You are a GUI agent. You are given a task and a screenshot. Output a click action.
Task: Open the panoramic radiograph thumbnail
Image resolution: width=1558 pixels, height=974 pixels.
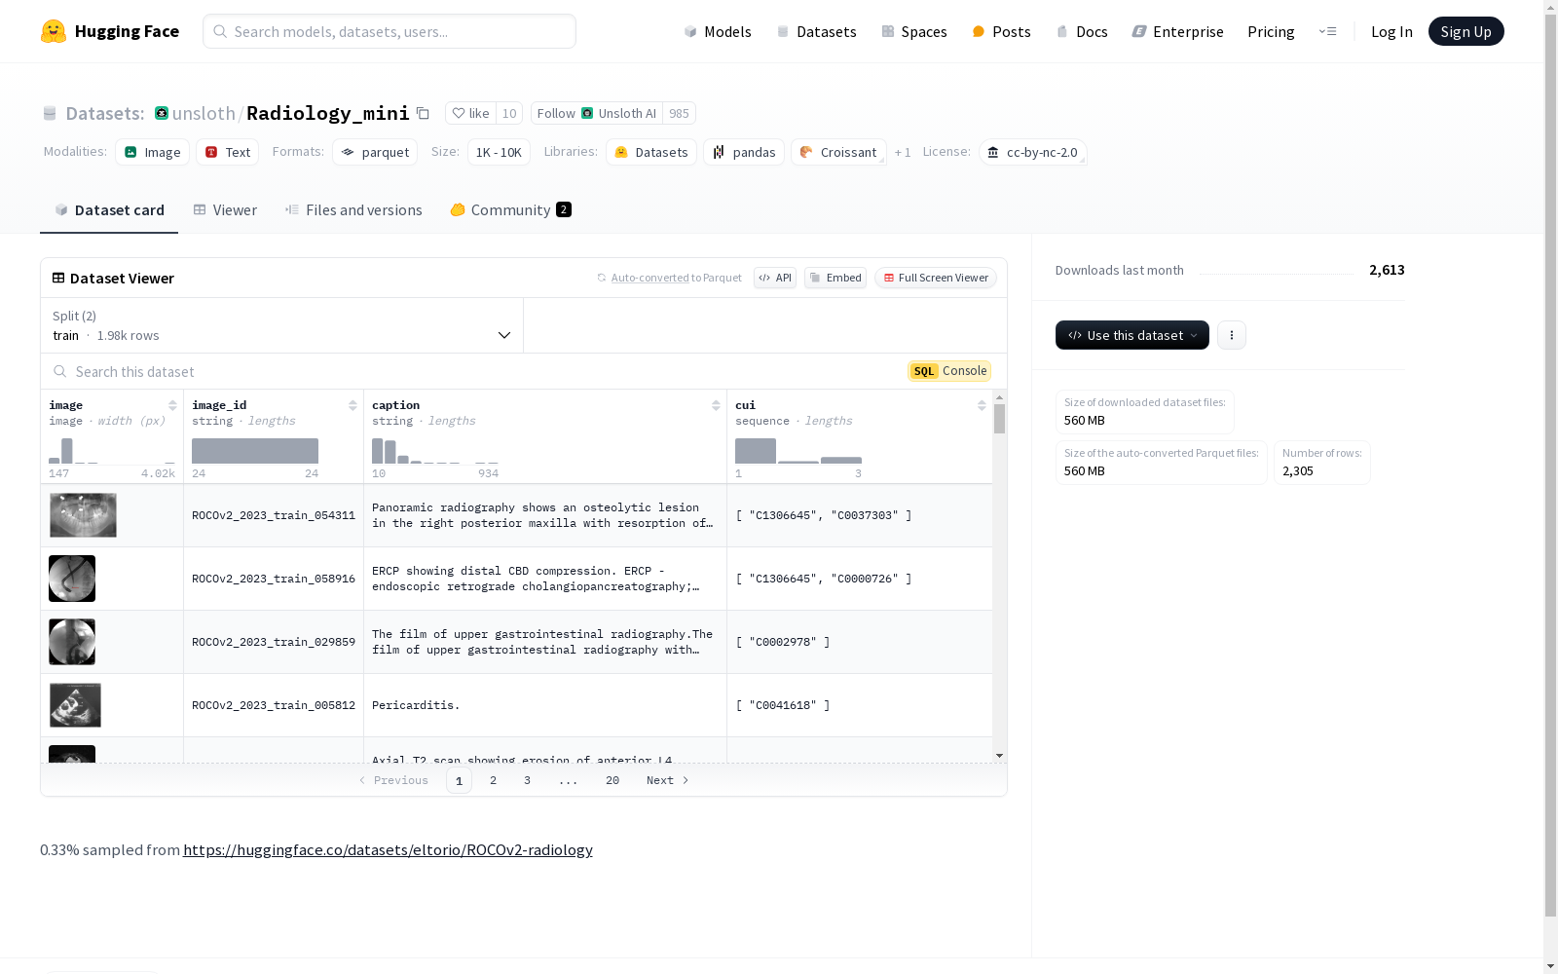pos(83,515)
